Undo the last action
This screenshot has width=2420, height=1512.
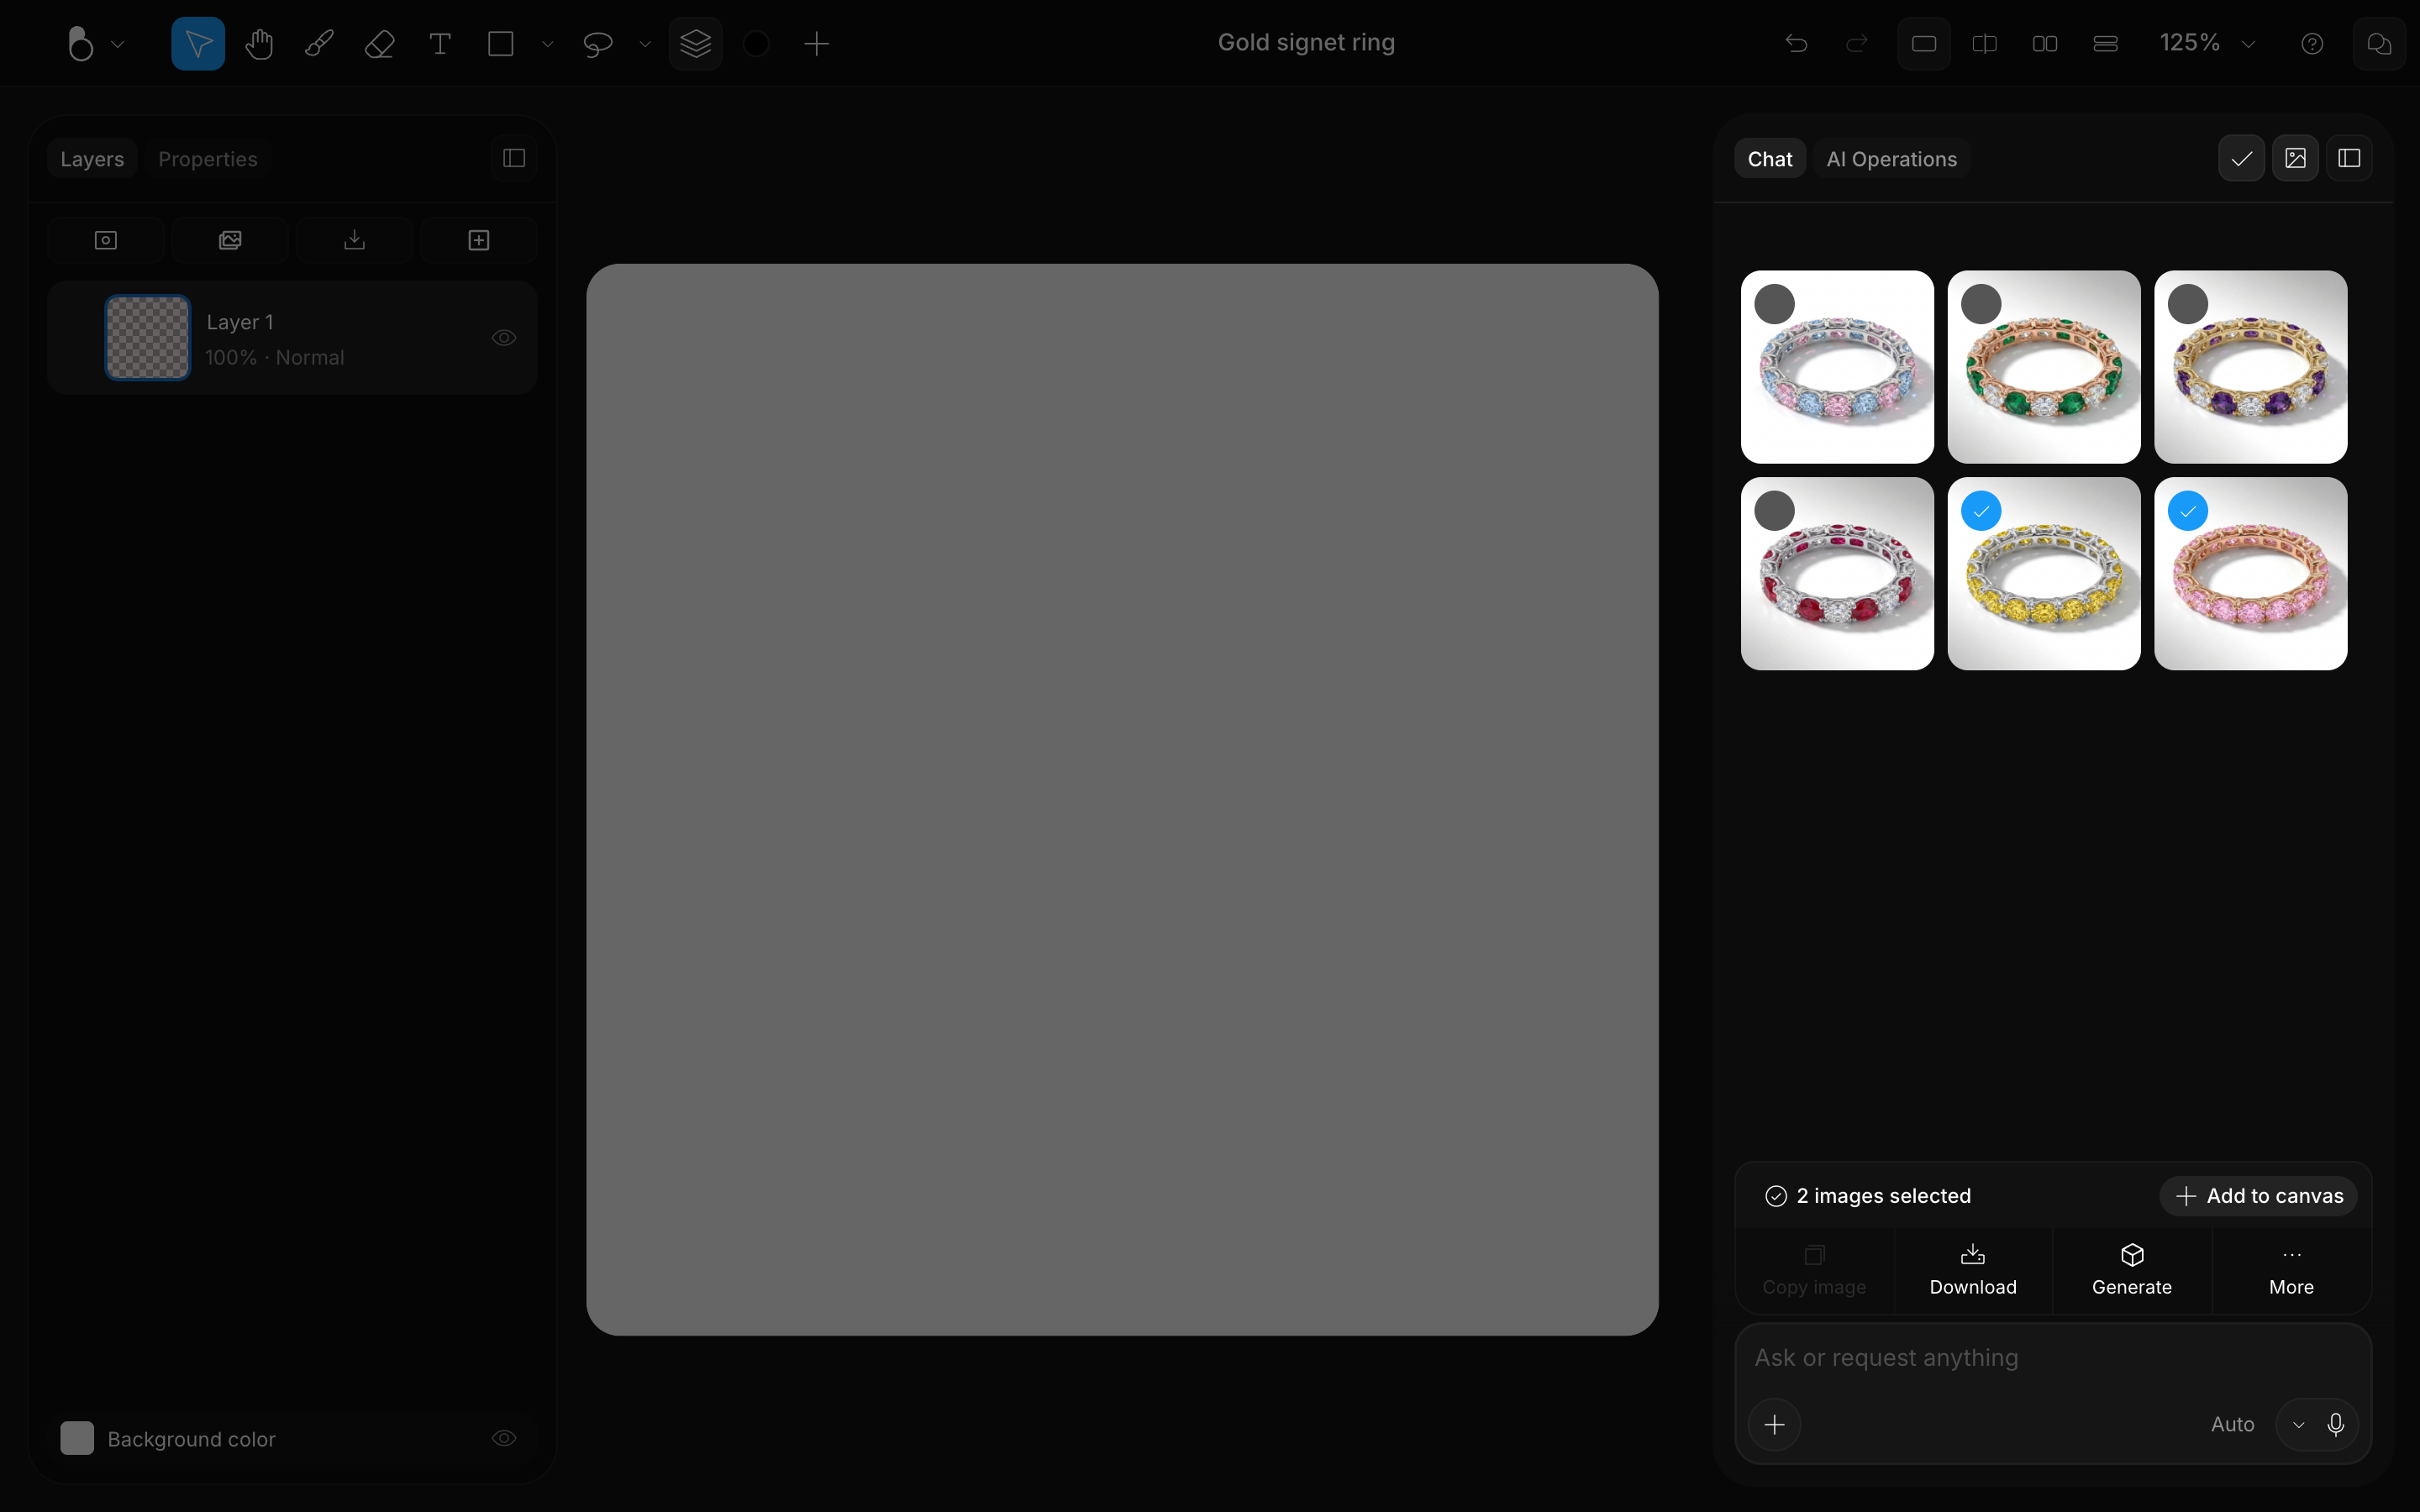pyautogui.click(x=1797, y=44)
